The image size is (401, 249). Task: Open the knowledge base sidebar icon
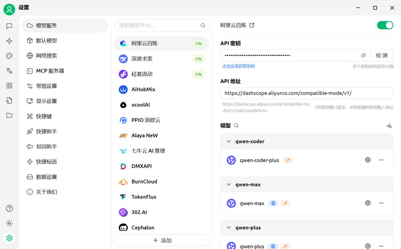[x=9, y=100]
